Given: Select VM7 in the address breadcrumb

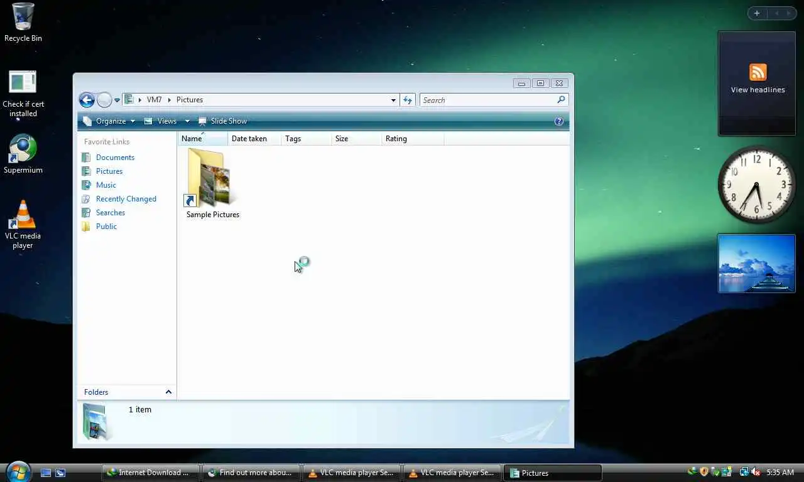Looking at the screenshot, I should tap(154, 100).
